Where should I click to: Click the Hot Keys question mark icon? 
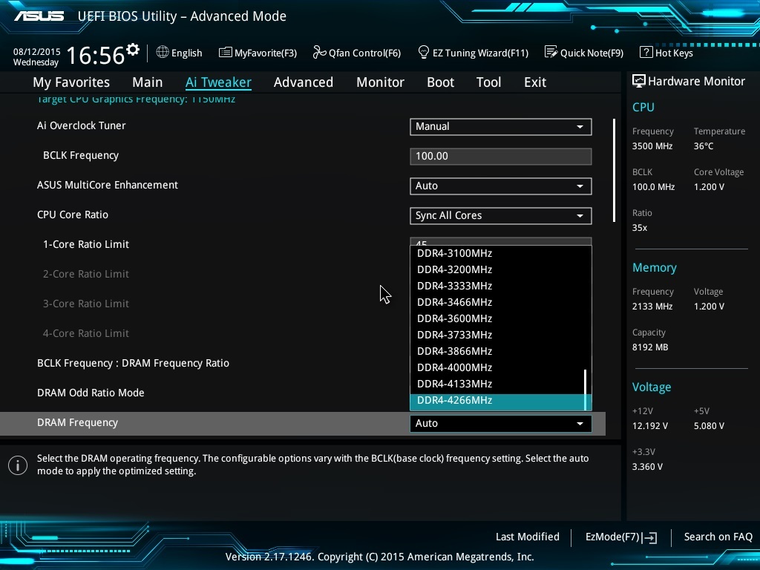point(646,53)
